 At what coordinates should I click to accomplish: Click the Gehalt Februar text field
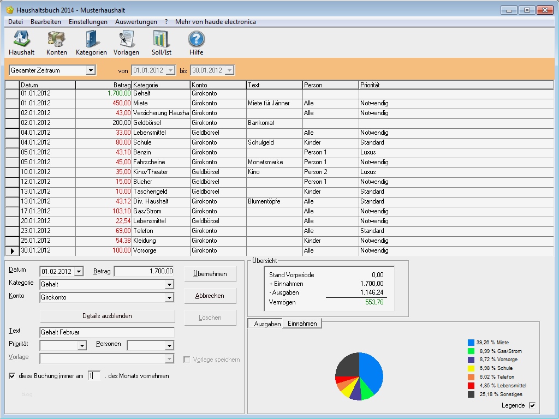pyautogui.click(x=106, y=332)
